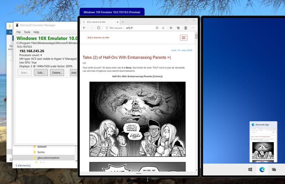The width and height of the screenshot is (285, 184).
Task: Open the Edge profile avatar
Action: pos(186,28)
